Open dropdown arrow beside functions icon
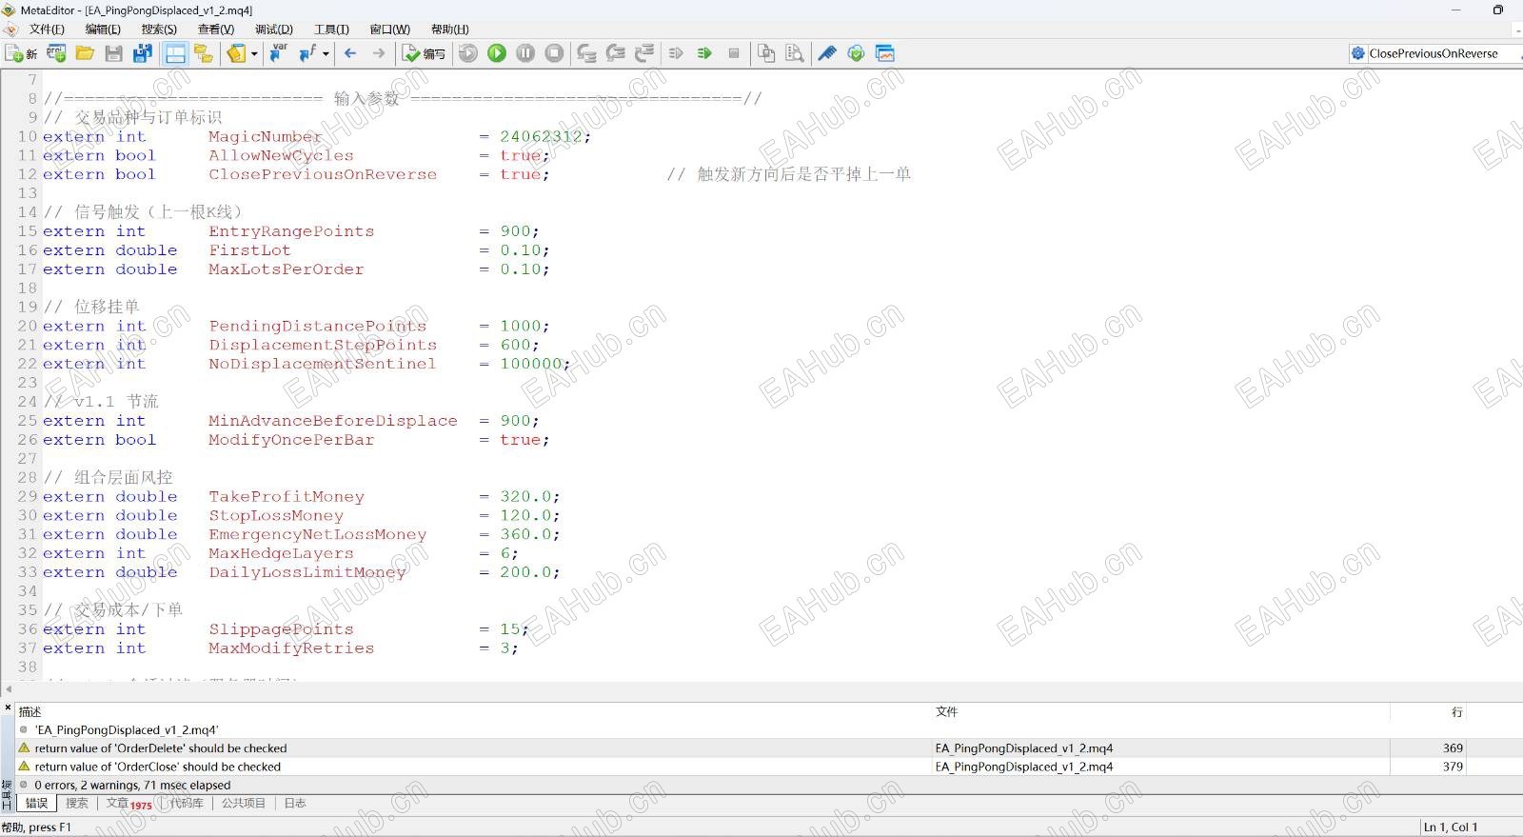The width and height of the screenshot is (1523, 837). [326, 53]
